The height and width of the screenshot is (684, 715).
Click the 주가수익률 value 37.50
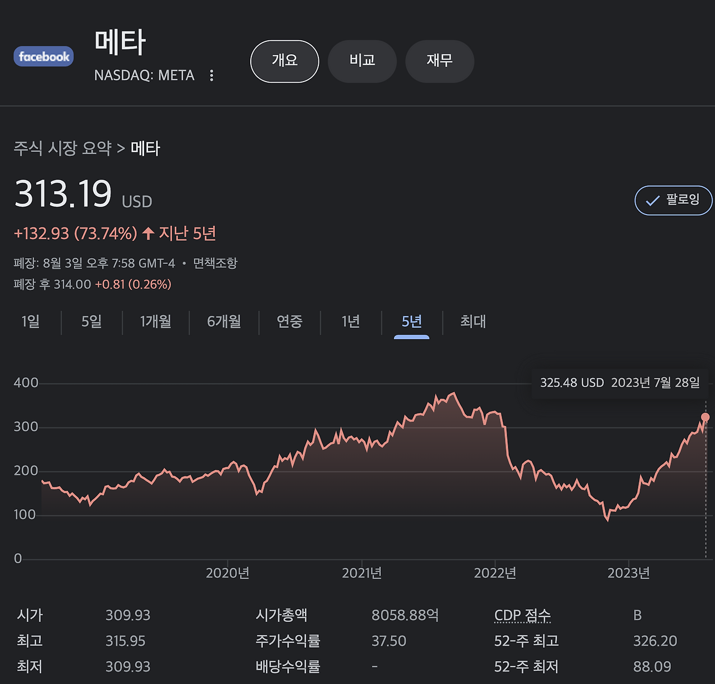389,641
